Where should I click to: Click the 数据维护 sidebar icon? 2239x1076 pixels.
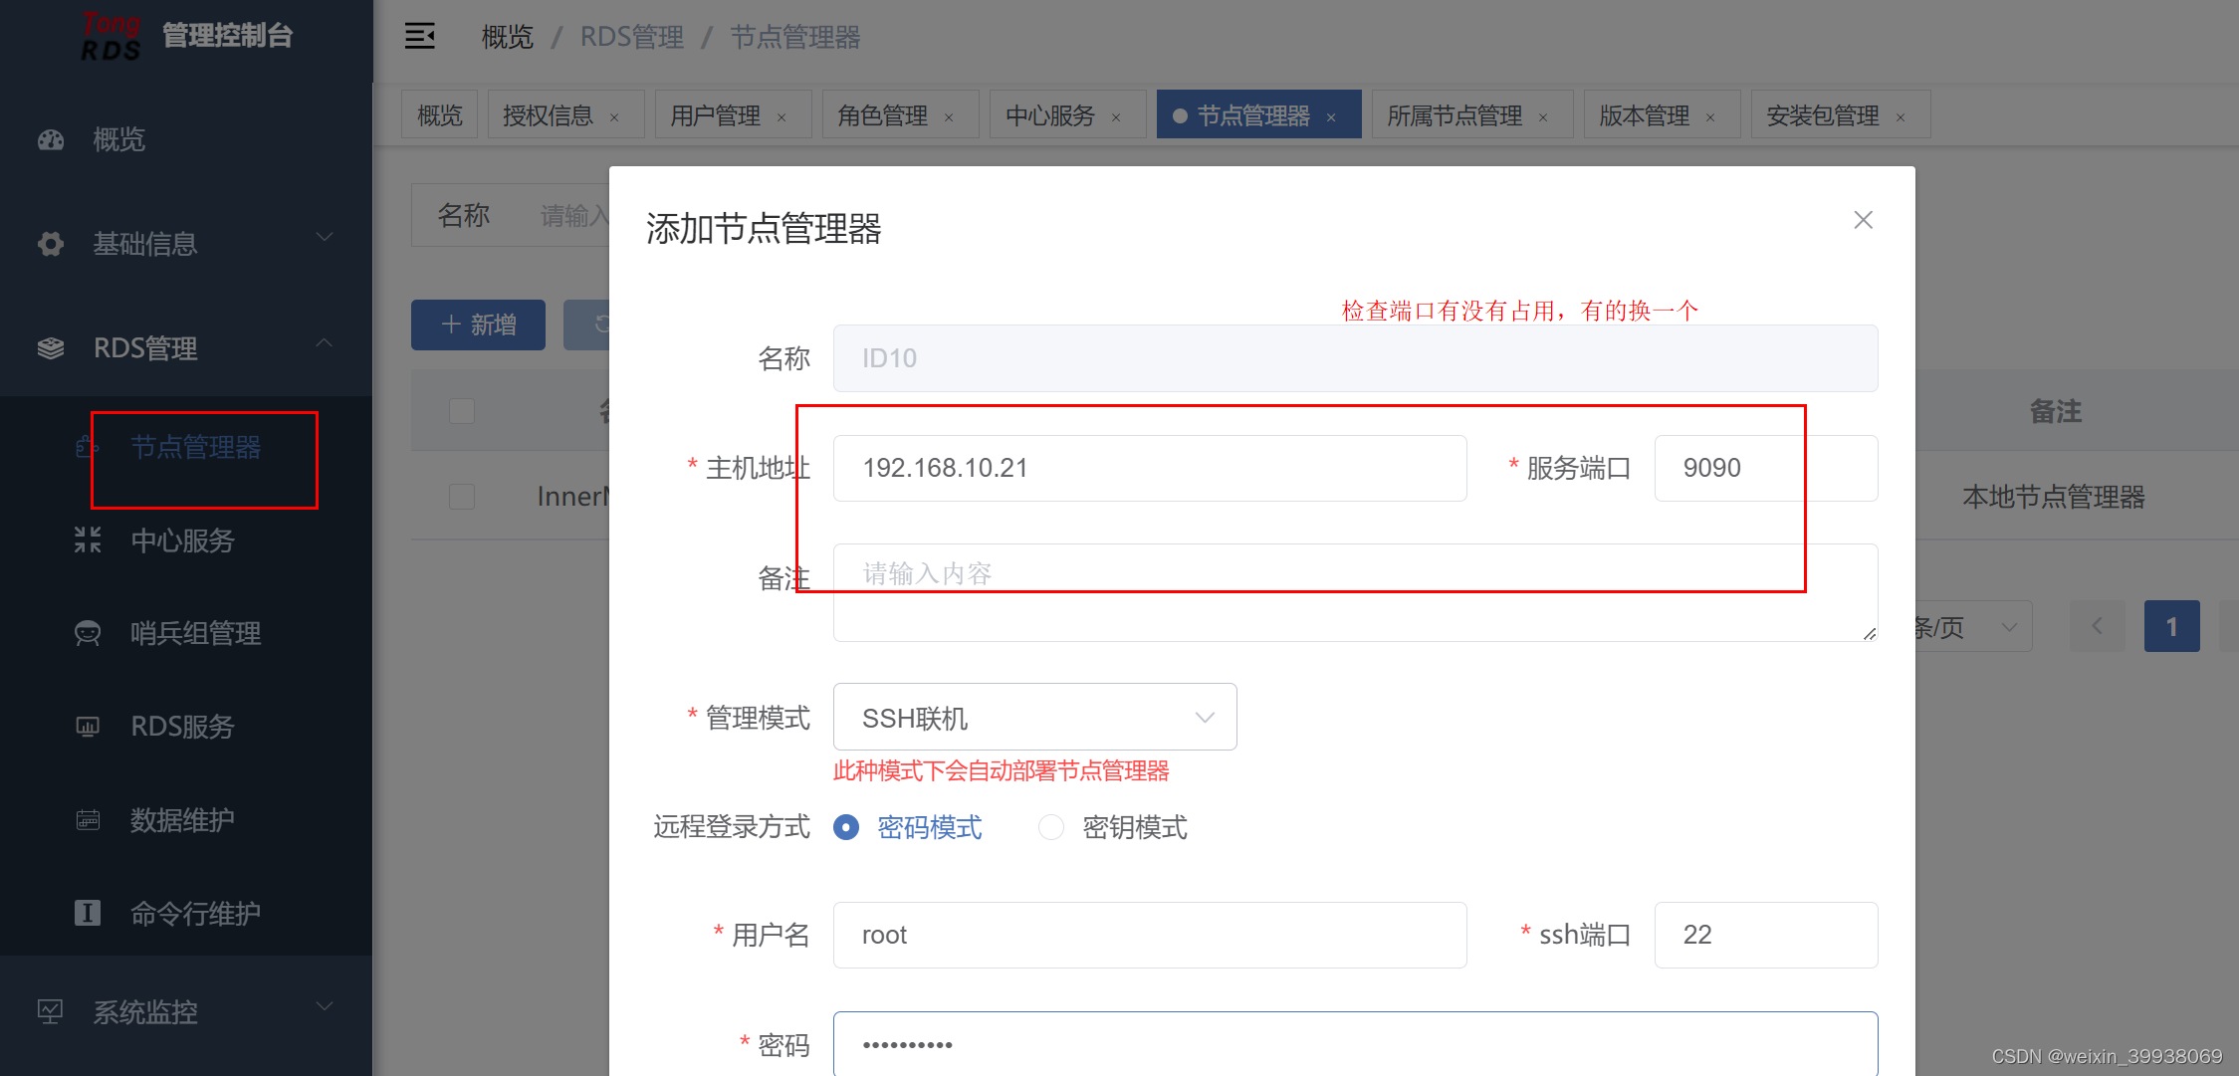88,820
